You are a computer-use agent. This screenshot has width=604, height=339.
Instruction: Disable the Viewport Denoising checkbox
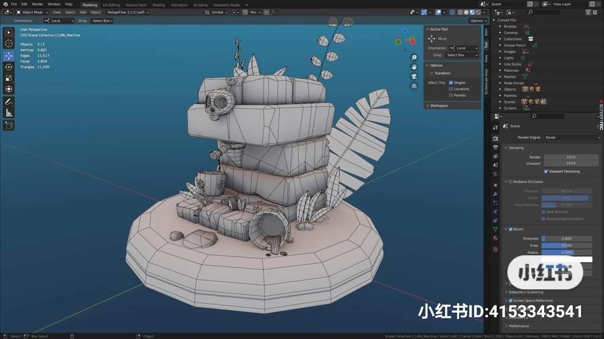[546, 171]
